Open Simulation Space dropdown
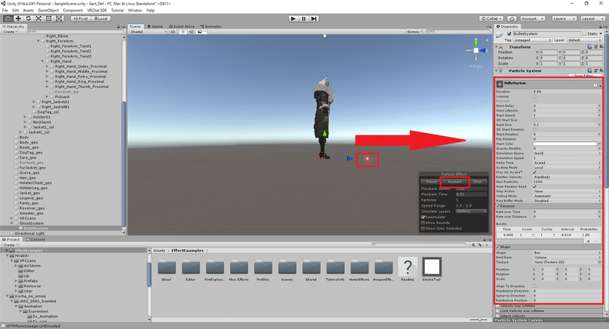 pyautogui.click(x=566, y=153)
